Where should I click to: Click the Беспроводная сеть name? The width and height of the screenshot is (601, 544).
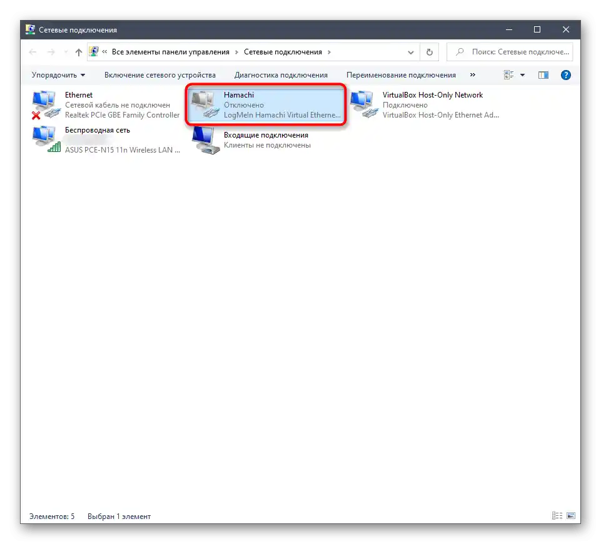(98, 130)
